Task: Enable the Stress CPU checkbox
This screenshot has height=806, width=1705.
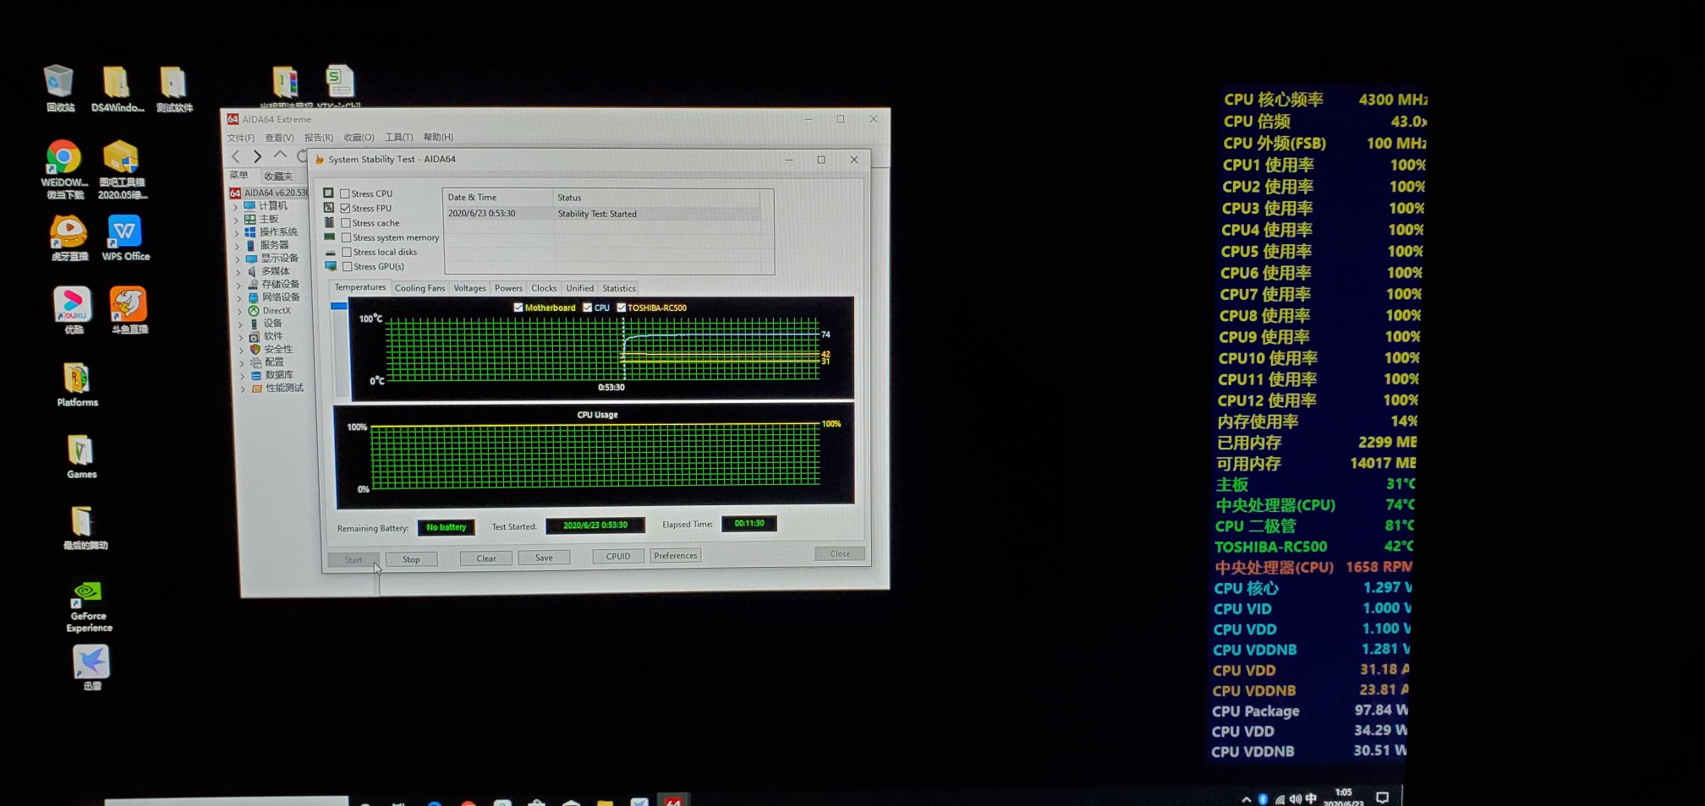Action: tap(345, 193)
